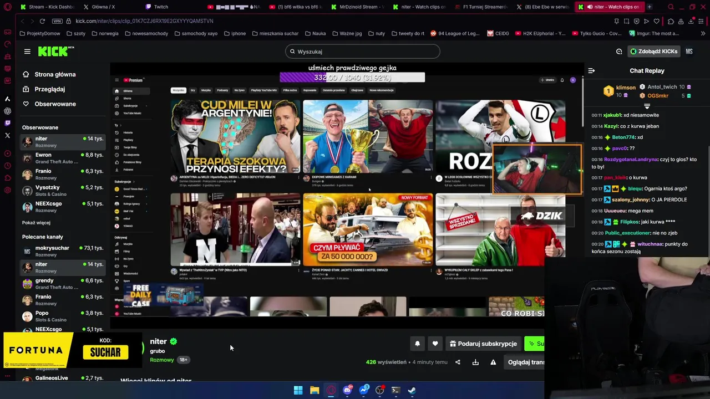Screen dimensions: 710x399
Task: Reload the page with the refresh icon
Action: click(x=42, y=21)
